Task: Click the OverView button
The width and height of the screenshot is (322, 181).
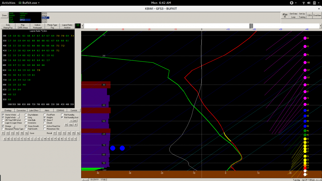Action: click(x=317, y=15)
